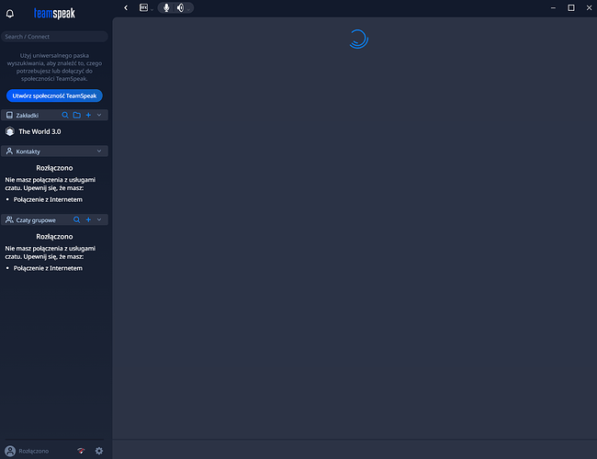Mute the microphone
Image resolution: width=597 pixels, height=459 pixels.
(166, 7)
